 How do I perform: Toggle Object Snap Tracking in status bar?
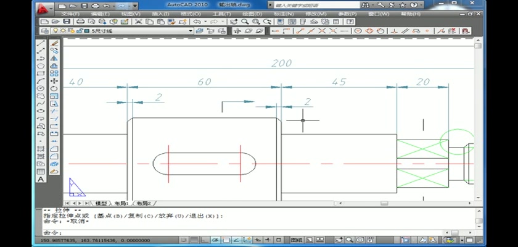(236, 240)
